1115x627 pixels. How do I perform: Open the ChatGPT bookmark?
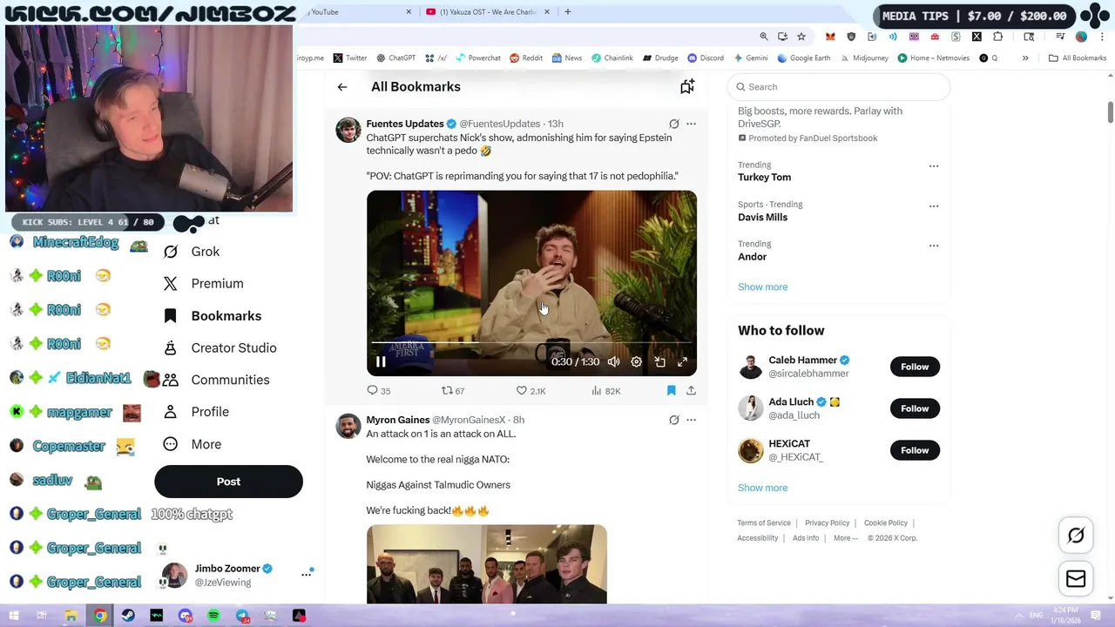[x=395, y=58]
